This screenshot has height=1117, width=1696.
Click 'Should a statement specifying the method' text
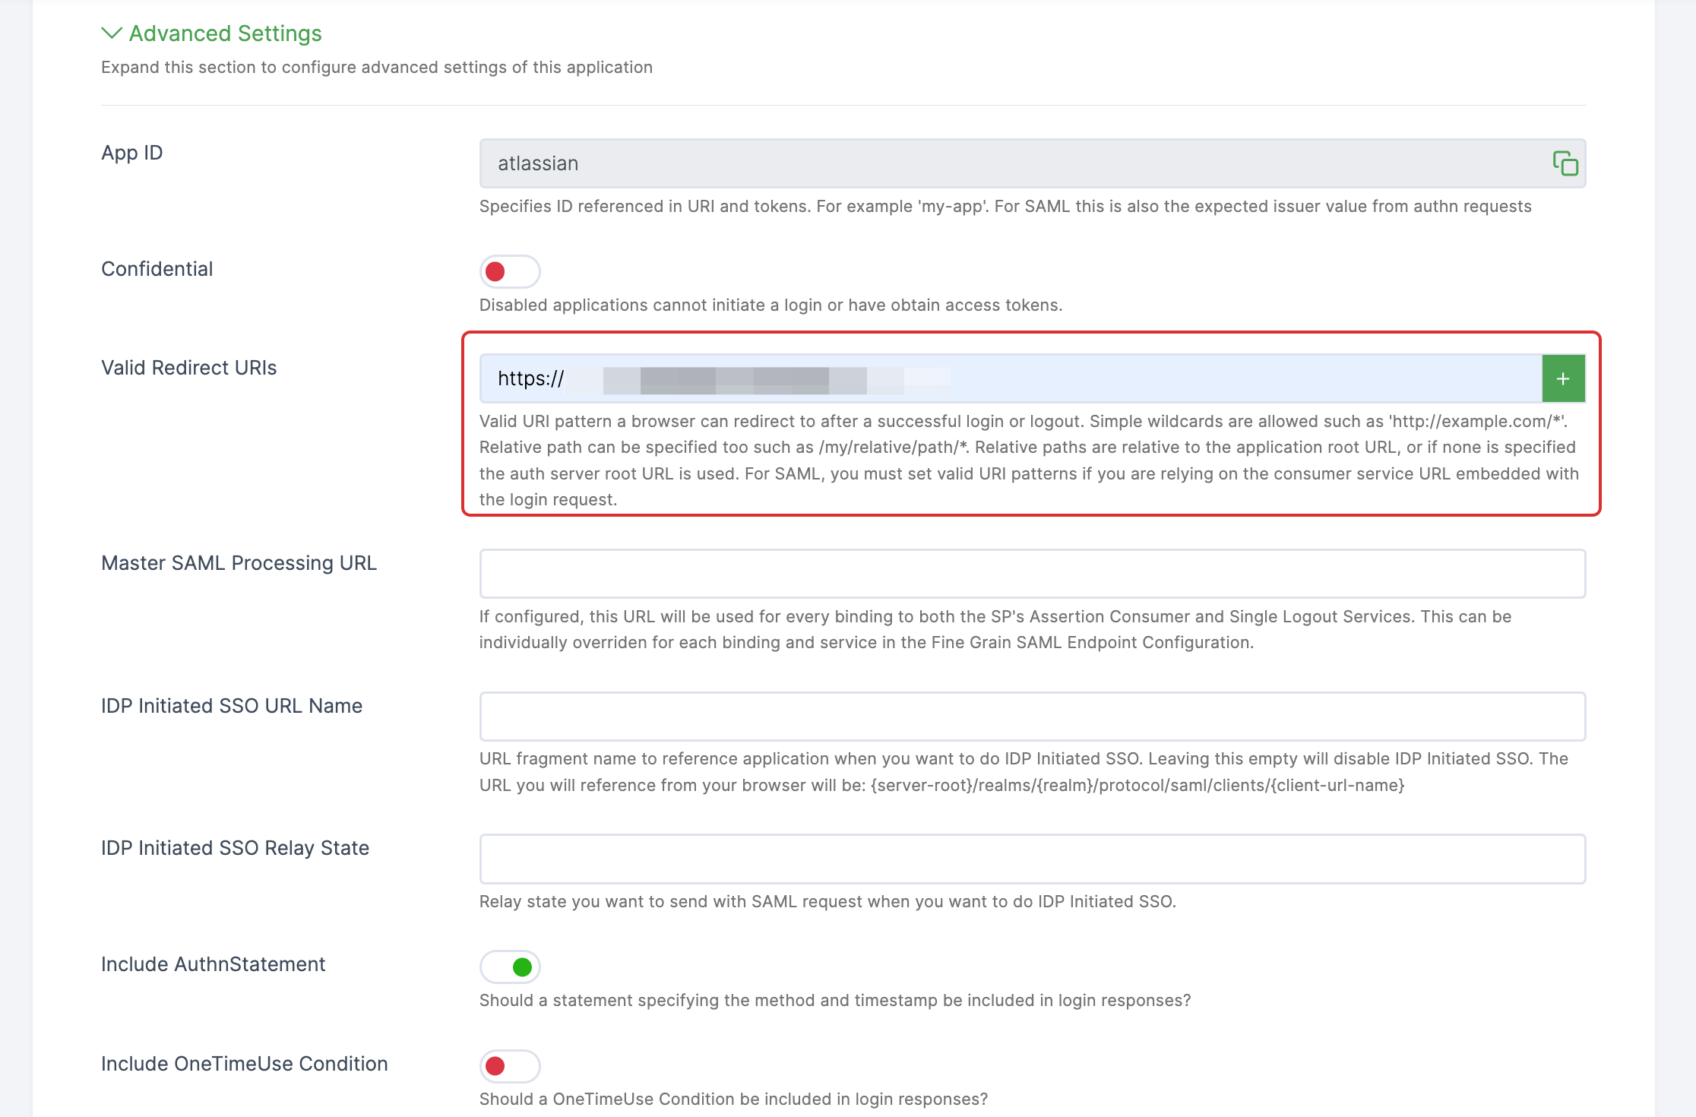coord(835,1001)
